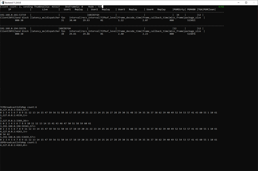
Task: Click frame_callback_time value '2.07'
Action: [x=145, y=20]
